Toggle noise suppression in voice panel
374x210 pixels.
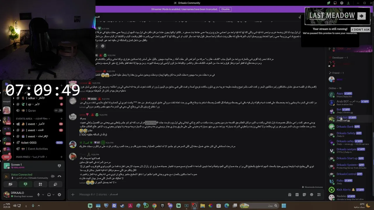pyautogui.click(x=53, y=176)
